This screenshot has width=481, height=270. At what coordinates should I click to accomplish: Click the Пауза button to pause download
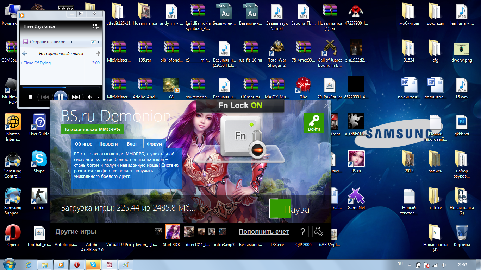296,208
